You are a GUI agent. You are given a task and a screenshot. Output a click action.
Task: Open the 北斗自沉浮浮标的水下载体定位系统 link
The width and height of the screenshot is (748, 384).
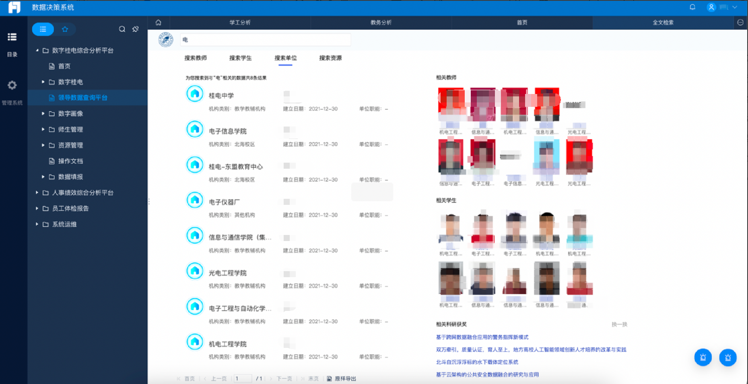[477, 362]
